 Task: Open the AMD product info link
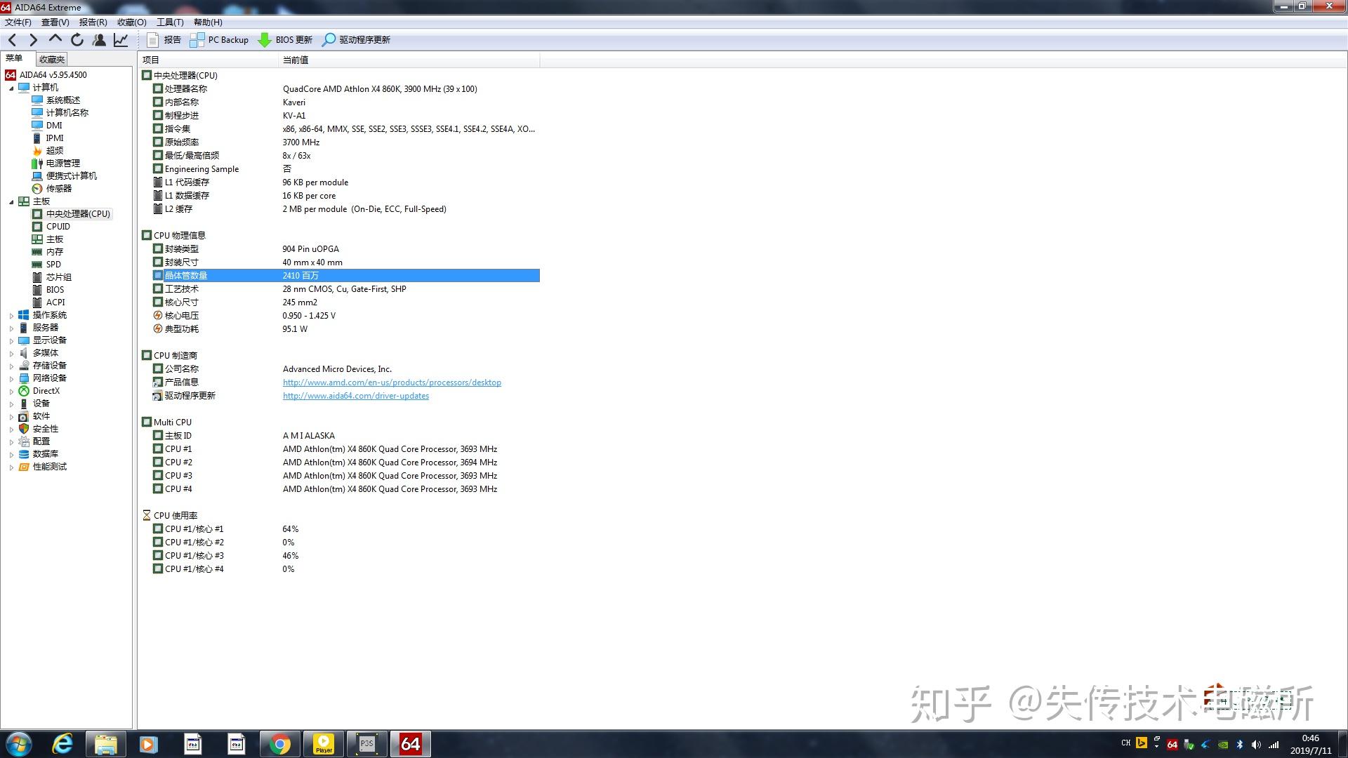pos(392,383)
